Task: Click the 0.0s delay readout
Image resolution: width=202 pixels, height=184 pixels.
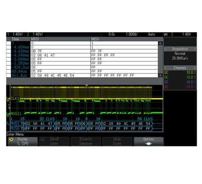Action: 112,34
